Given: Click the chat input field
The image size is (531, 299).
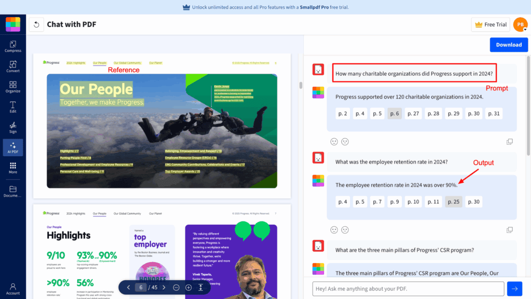Looking at the screenshot, I should [x=408, y=289].
